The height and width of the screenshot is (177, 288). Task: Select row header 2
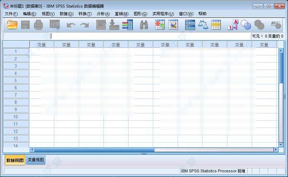tap(16, 59)
